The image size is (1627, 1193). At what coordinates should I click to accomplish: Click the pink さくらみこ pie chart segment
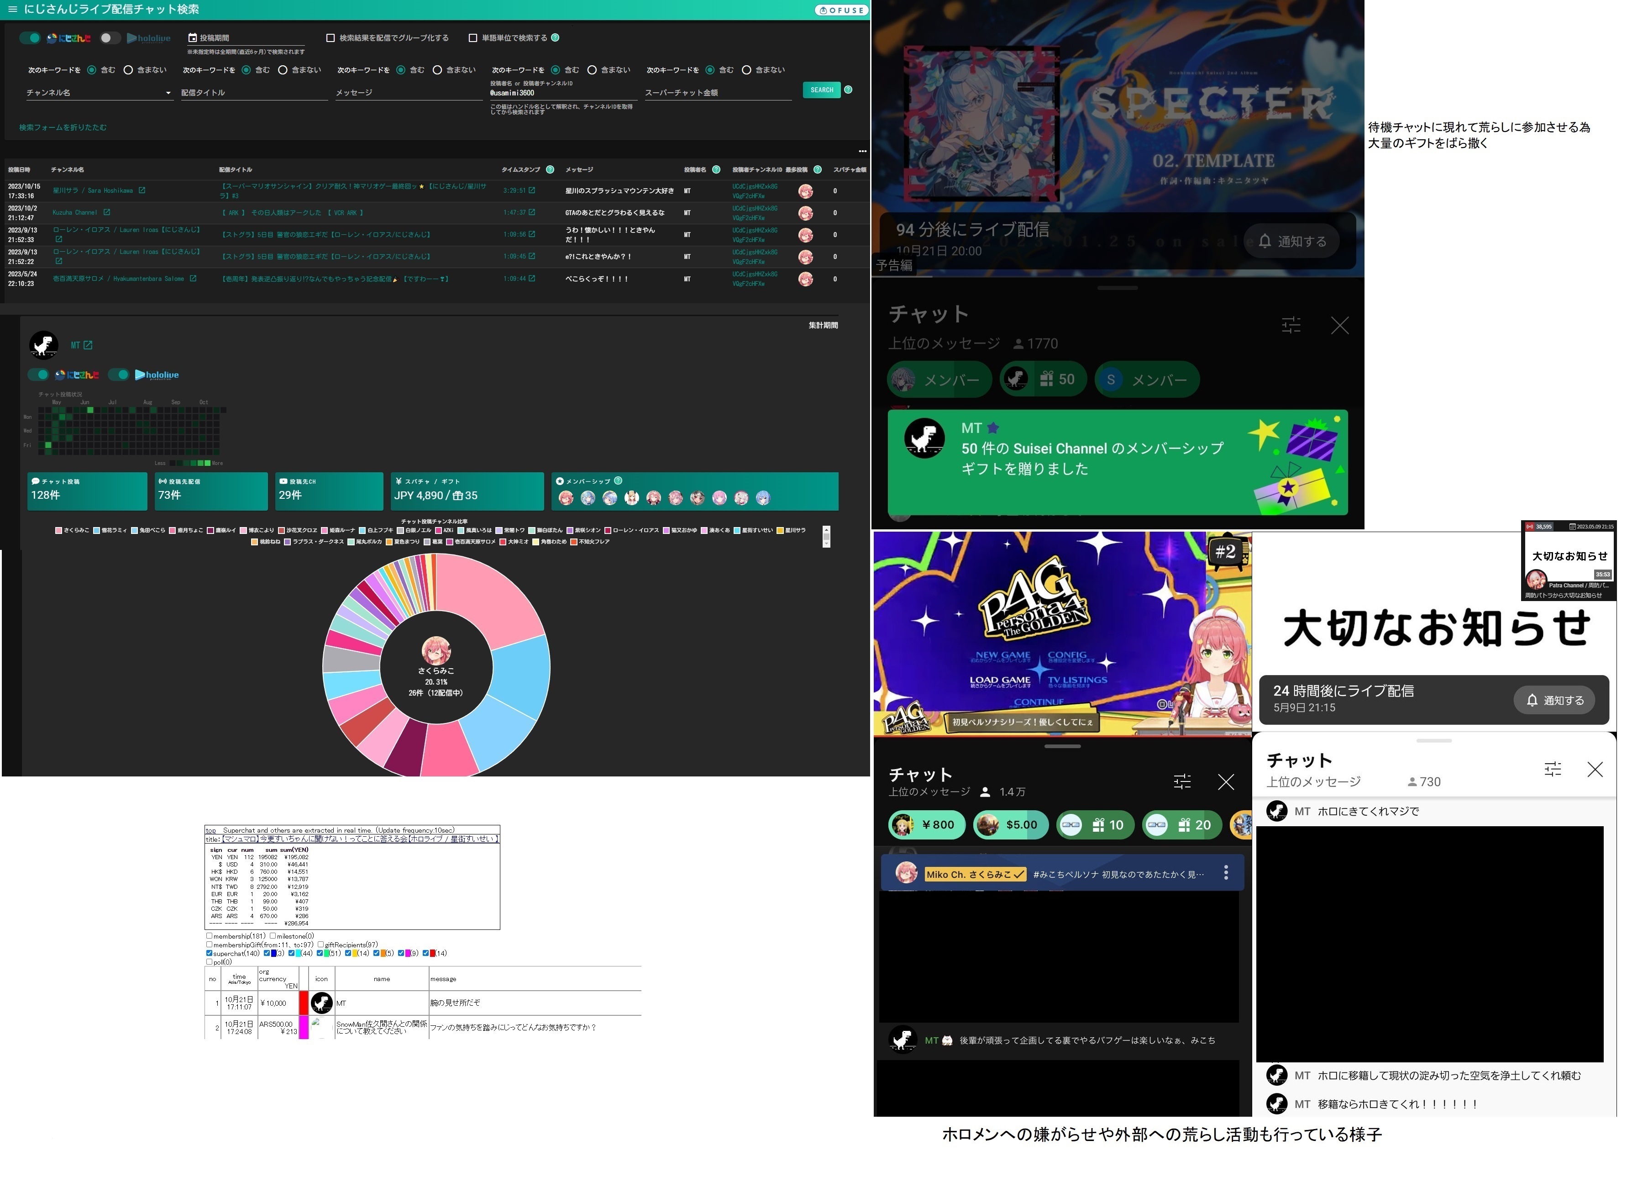pyautogui.click(x=488, y=599)
